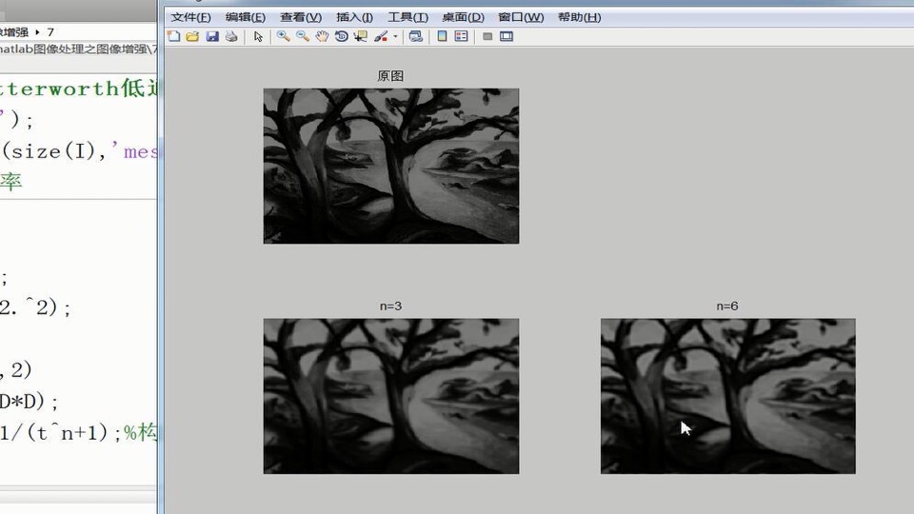Activate the Zoom In tool
The height and width of the screenshot is (514, 914).
tap(284, 36)
